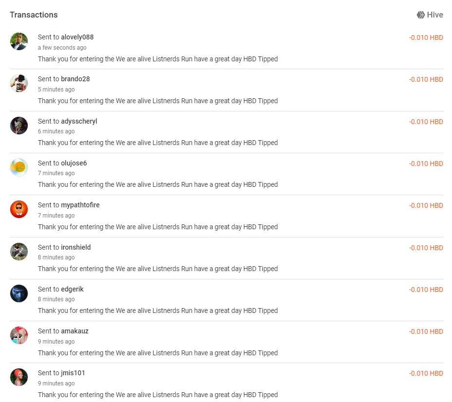The height and width of the screenshot is (402, 452).
Task: Open the olujose6 username link
Action: click(74, 163)
